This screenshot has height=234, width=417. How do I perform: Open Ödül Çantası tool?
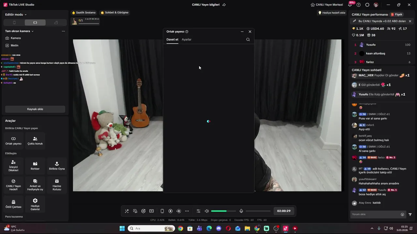(13, 204)
